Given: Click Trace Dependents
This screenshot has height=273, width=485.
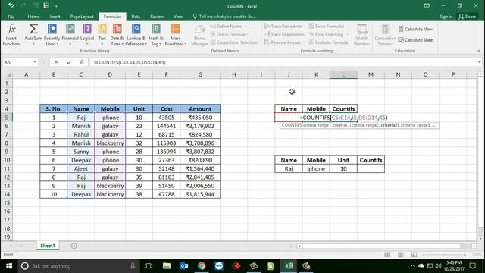Looking at the screenshot, I should tap(284, 34).
